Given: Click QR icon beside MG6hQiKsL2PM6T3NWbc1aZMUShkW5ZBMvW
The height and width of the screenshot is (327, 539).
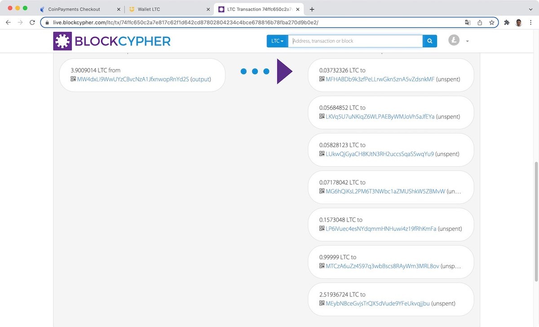Looking at the screenshot, I should coord(322,191).
